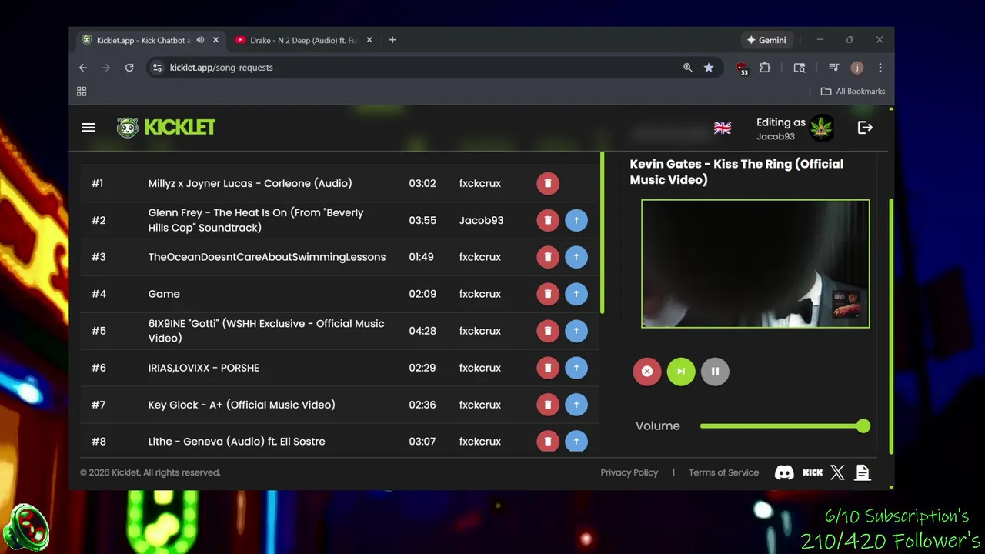Pause the current song
Viewport: 985px width, 554px height.
coord(715,372)
